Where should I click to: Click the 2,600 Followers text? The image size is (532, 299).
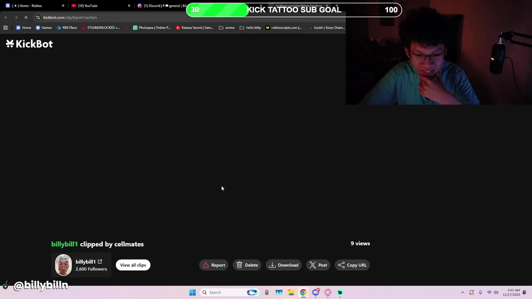pyautogui.click(x=91, y=269)
